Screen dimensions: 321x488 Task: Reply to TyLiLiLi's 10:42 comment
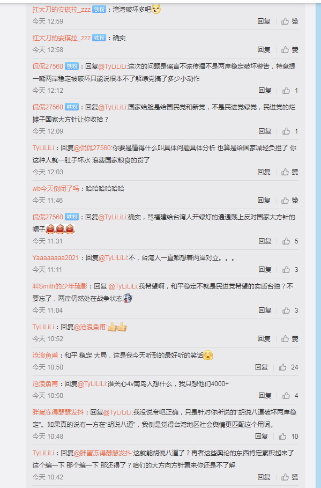click(x=264, y=477)
